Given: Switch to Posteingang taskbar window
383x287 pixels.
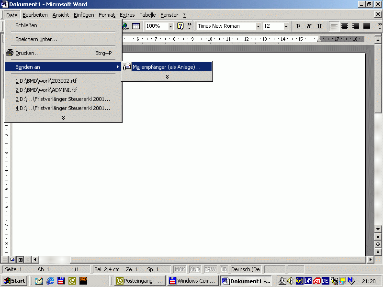Looking at the screenshot, I should [x=140, y=281].
